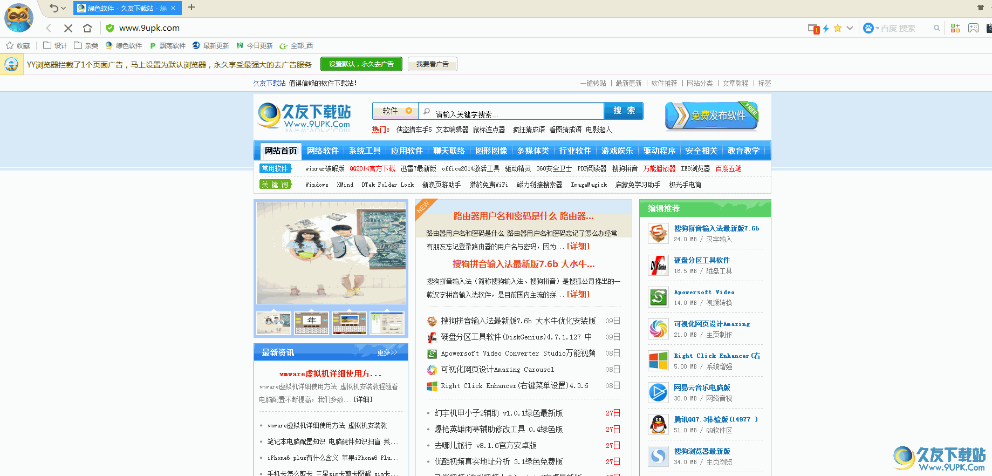This screenshot has width=992, height=476.
Task: Select the first slideshow thumbnail
Action: pos(274,323)
